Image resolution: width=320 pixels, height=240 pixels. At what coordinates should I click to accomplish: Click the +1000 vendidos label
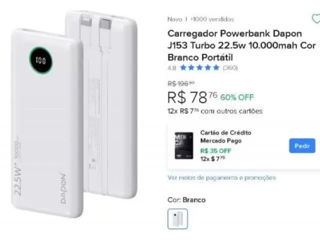[212, 19]
